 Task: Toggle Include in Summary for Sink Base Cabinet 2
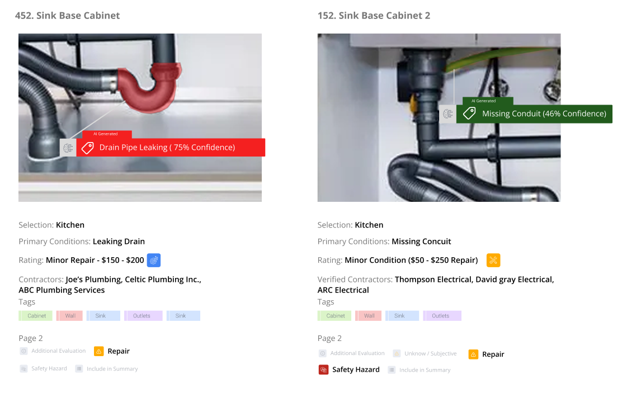(420, 370)
